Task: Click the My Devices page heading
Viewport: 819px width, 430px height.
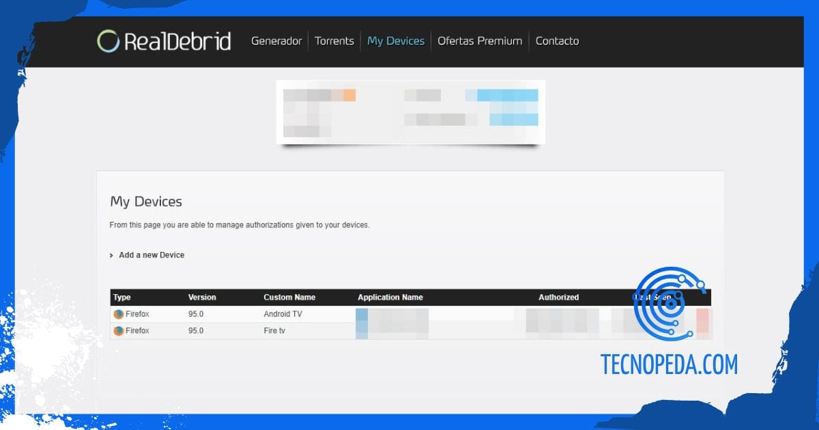Action: 146,202
